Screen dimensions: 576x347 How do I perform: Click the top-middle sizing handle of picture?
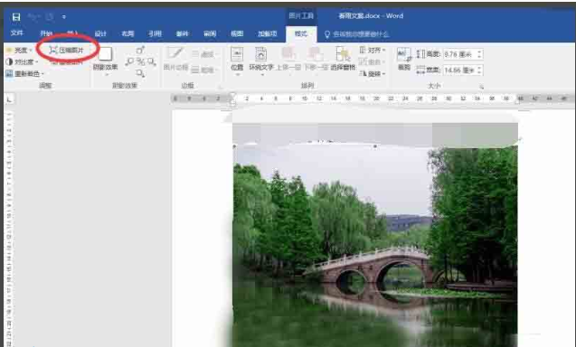click(x=375, y=145)
